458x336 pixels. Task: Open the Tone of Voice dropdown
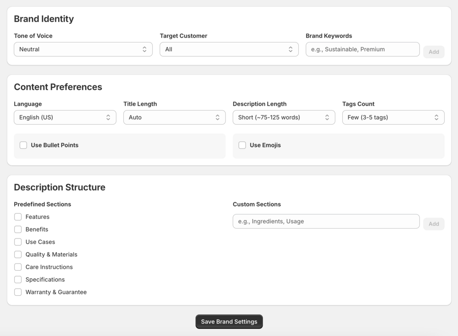(x=83, y=49)
